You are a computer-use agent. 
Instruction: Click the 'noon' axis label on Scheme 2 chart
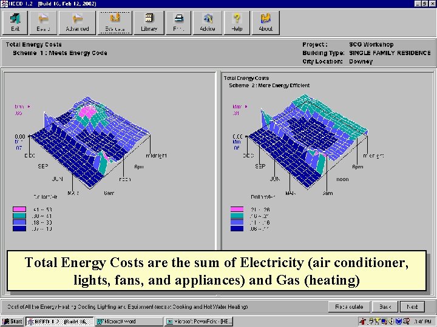tap(342, 179)
